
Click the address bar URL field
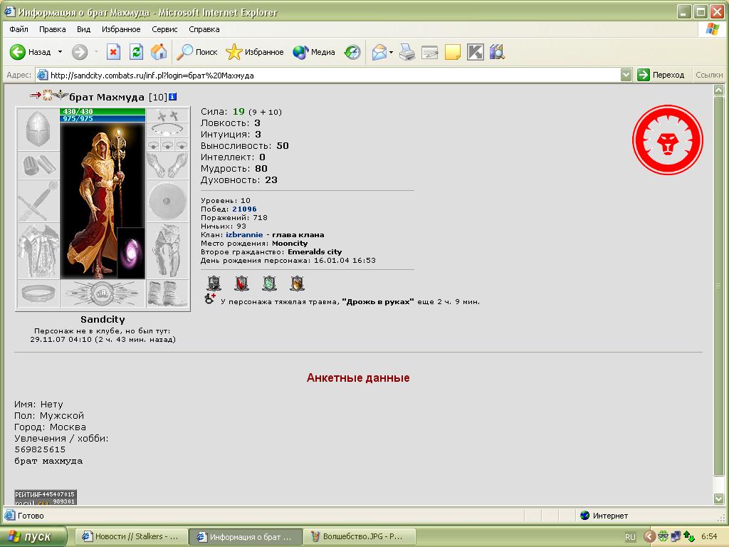click(x=327, y=75)
